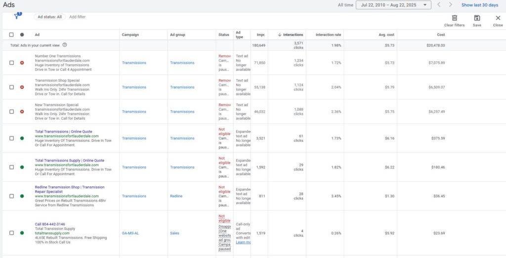The height and width of the screenshot is (258, 506).
Task: Click the All time label
Action: click(x=345, y=5)
